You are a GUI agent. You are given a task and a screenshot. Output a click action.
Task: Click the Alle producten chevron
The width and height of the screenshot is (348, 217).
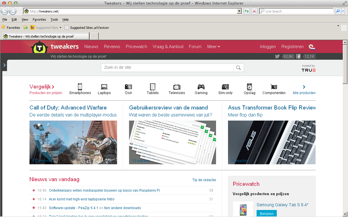click(x=304, y=87)
